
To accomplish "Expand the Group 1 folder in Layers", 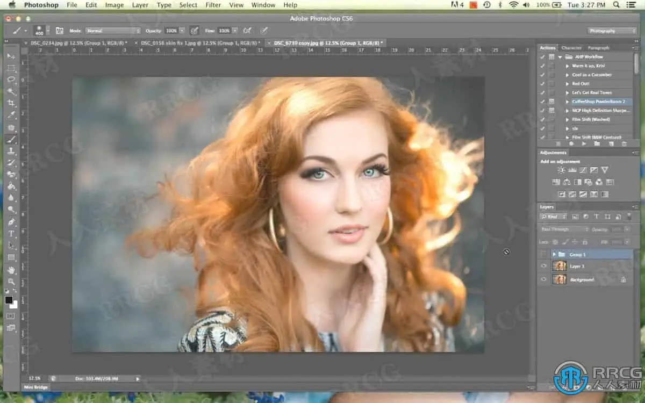I will 554,254.
